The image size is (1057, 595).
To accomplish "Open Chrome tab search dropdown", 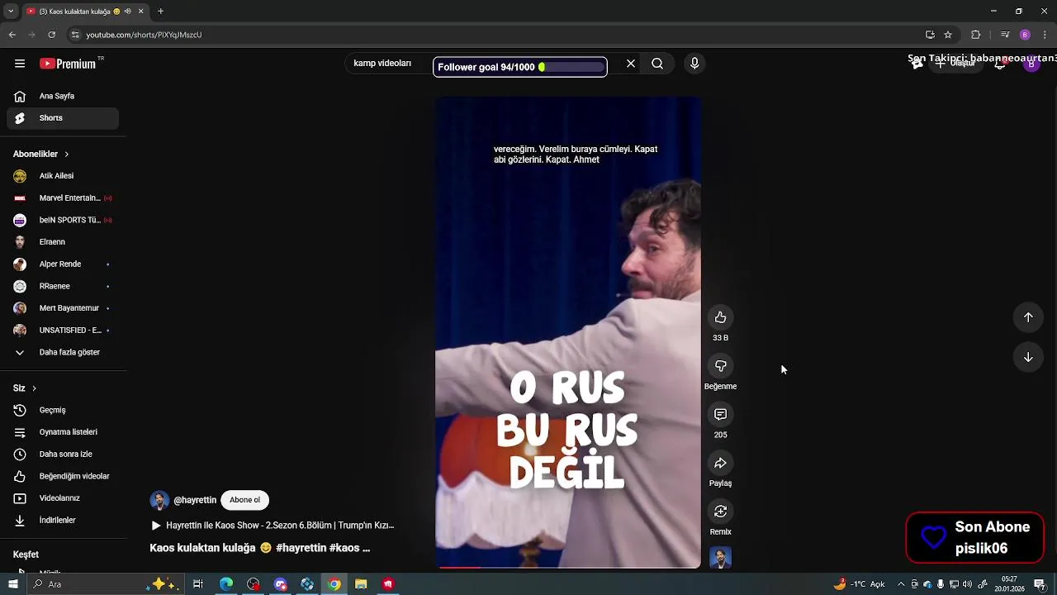I will click(11, 12).
